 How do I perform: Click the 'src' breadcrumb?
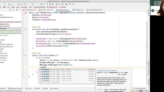8,7
